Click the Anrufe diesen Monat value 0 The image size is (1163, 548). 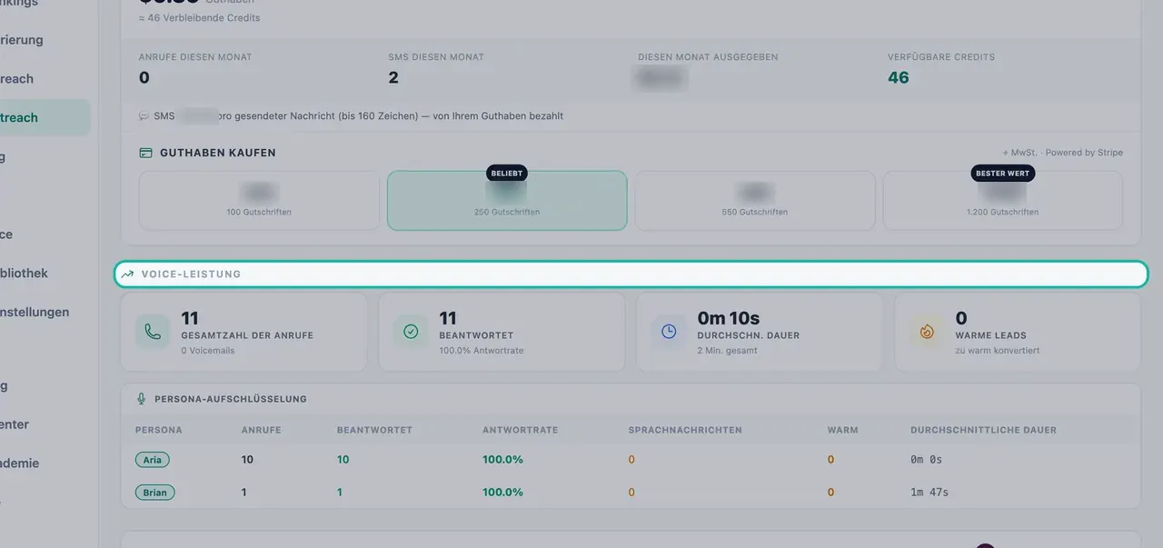click(144, 77)
